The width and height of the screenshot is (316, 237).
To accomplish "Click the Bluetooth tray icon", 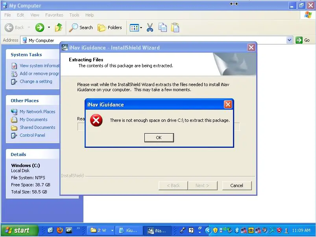I will 237,230.
